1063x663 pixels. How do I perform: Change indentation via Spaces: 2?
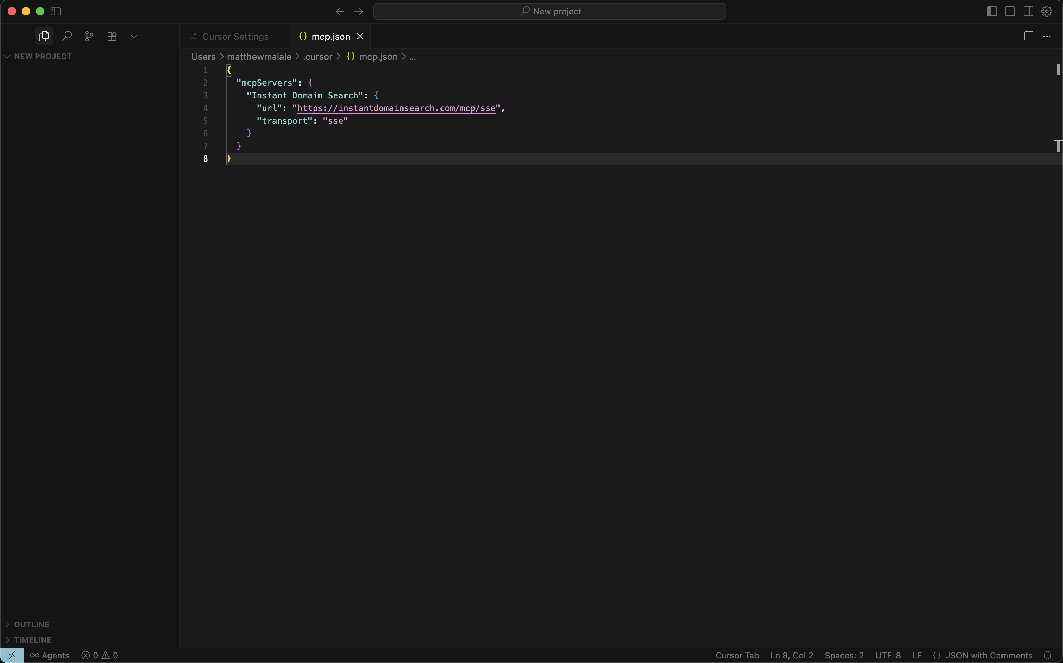point(844,655)
